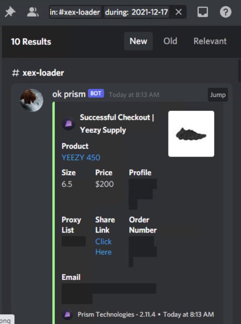Sort results by Old
241x324 pixels.
tap(170, 41)
